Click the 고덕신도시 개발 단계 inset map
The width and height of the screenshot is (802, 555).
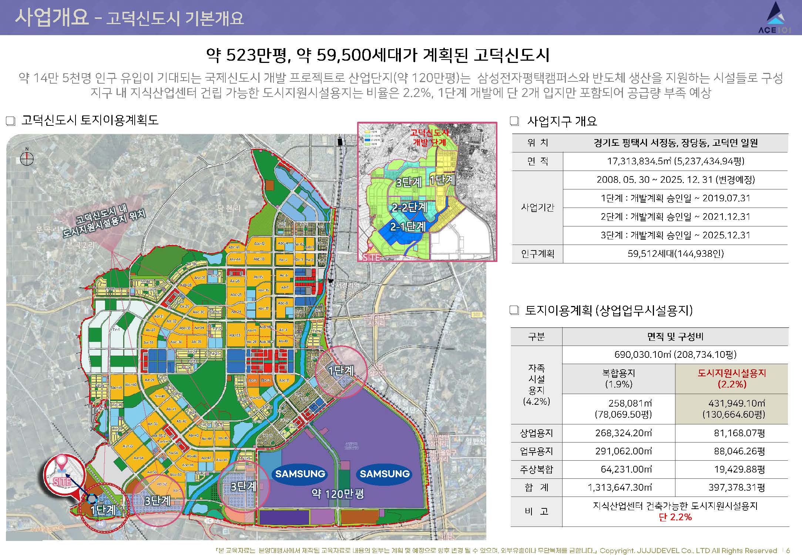(427, 192)
